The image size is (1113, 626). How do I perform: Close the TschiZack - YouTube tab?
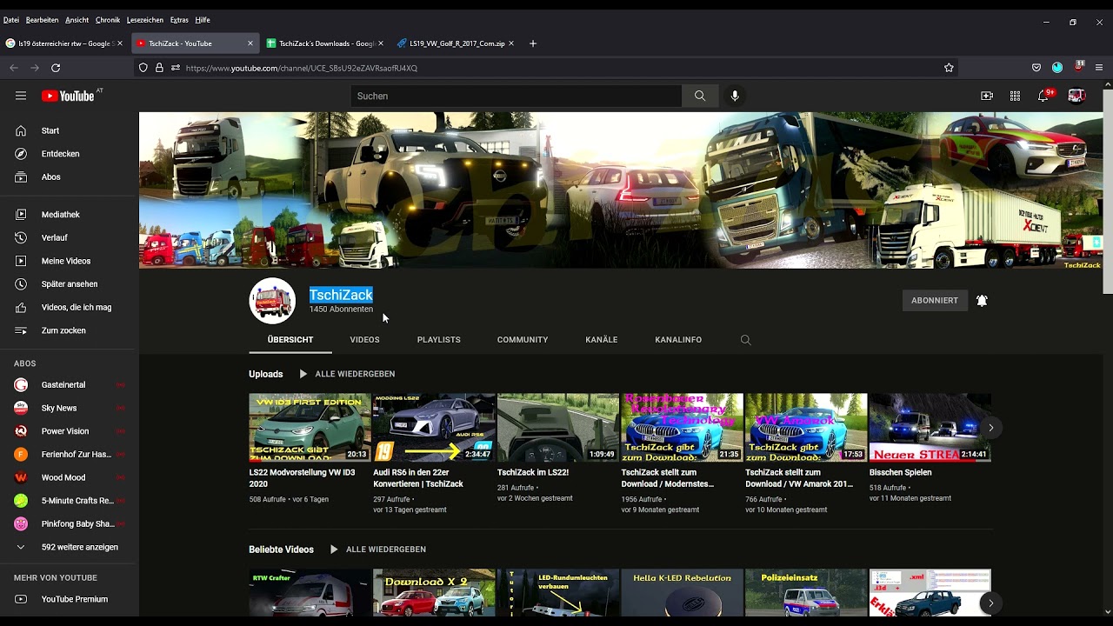point(250,43)
